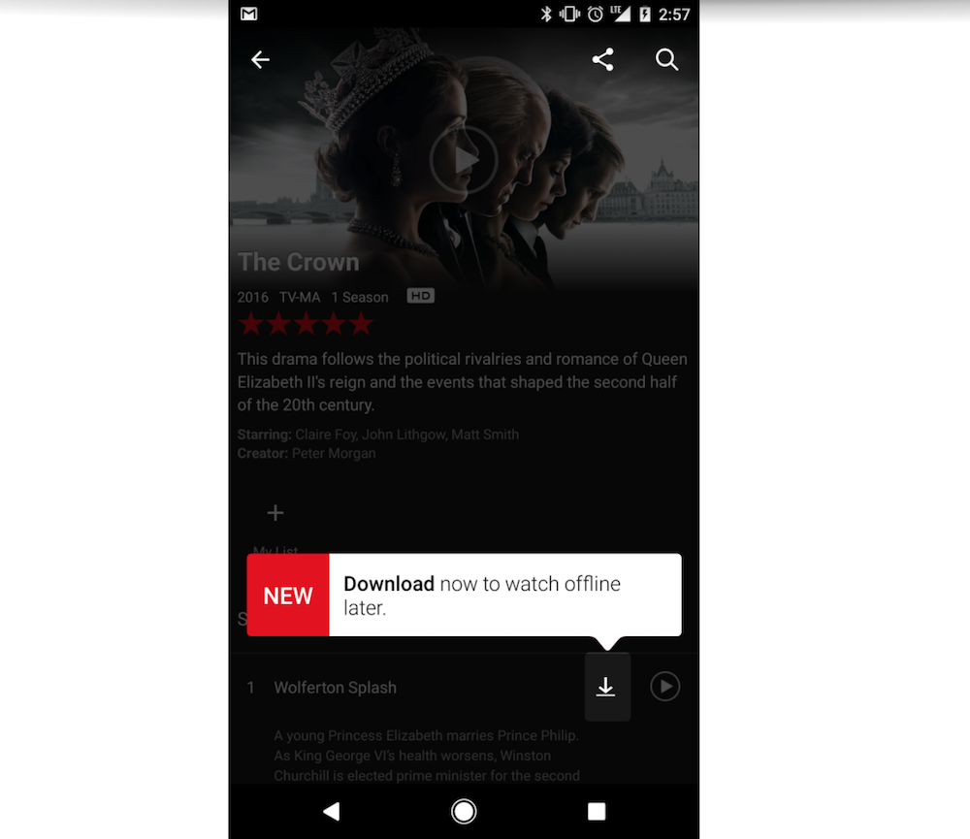Open Android recent apps square button
Screen dimensions: 970x839
click(597, 811)
